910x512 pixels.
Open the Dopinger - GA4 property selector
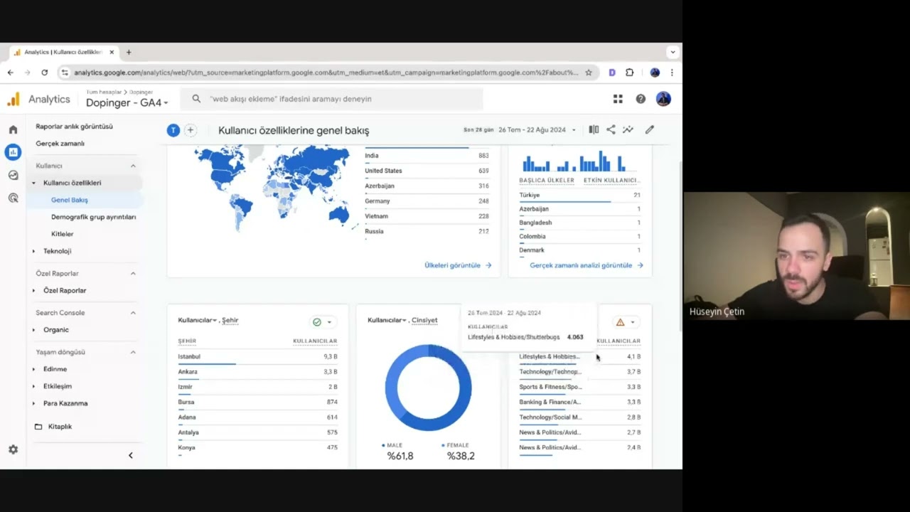(x=127, y=103)
